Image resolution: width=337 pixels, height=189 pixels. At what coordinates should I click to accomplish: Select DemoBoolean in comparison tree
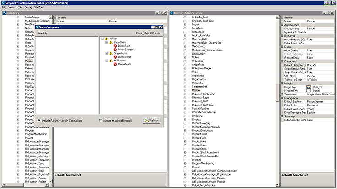[126, 50]
